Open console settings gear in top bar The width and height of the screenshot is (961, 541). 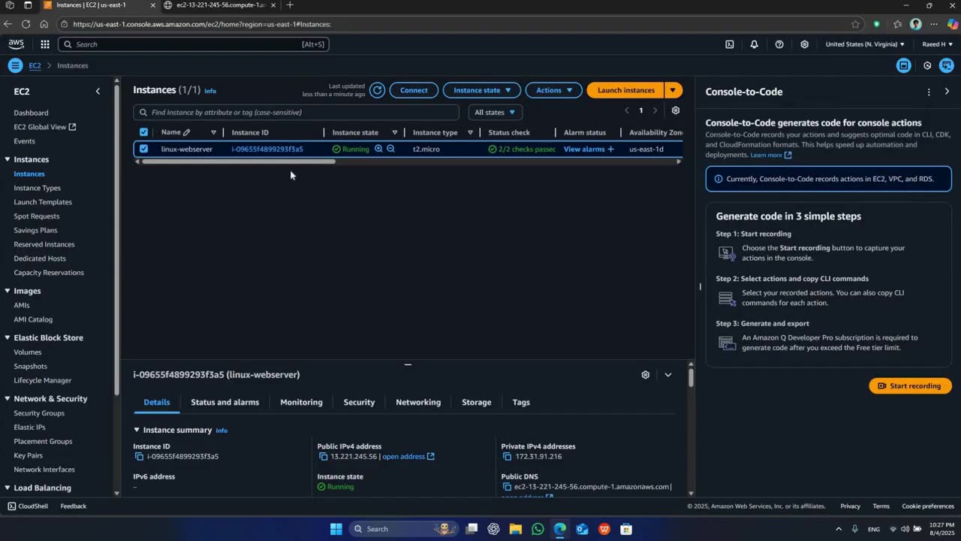[x=805, y=44]
